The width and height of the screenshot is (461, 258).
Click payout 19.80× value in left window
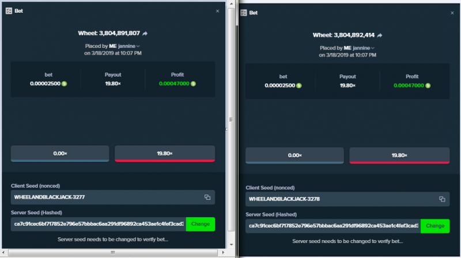click(x=113, y=84)
